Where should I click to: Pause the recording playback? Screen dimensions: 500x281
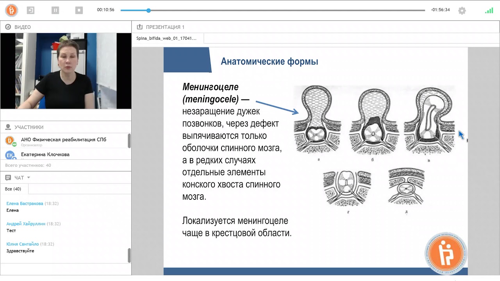55,10
